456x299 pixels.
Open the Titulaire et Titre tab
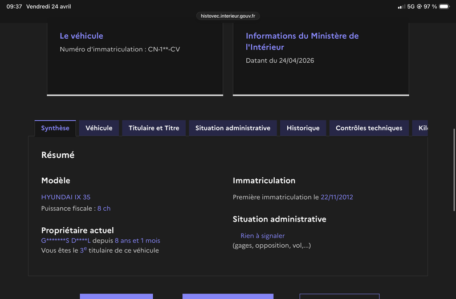pos(154,128)
